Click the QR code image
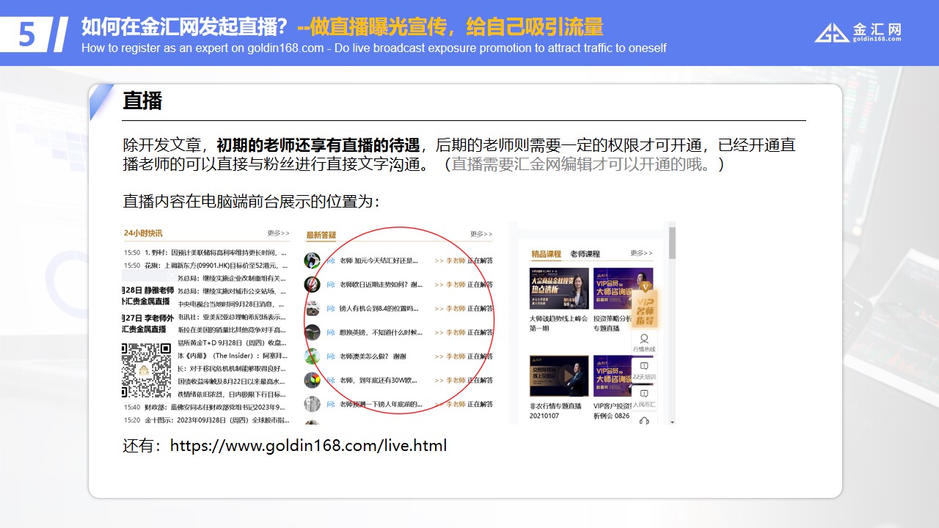The image size is (939, 528). [146, 370]
